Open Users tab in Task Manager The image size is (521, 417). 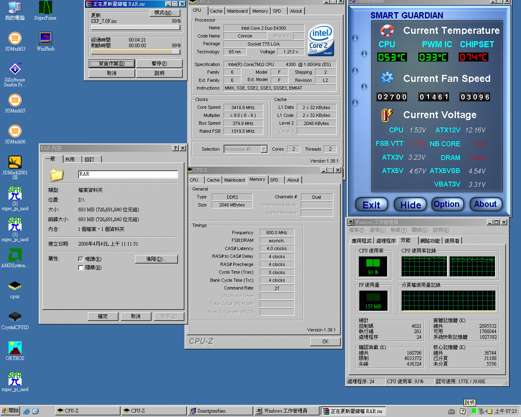[452, 241]
